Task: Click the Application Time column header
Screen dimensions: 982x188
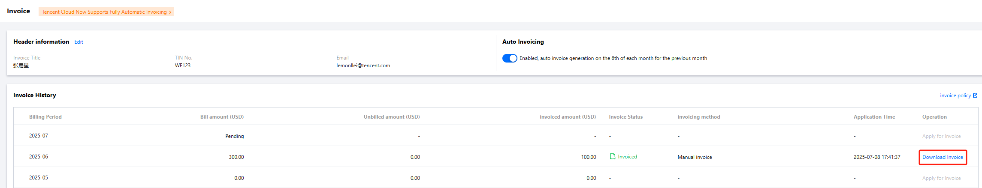Action: (x=874, y=117)
